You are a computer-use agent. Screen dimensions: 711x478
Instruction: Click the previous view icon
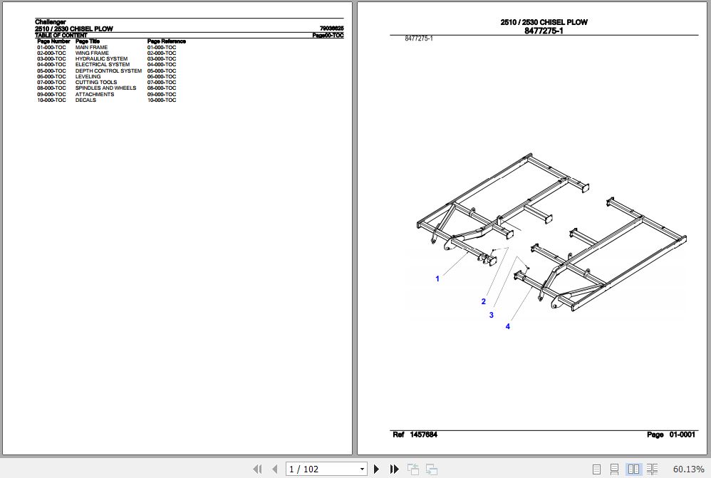point(413,469)
